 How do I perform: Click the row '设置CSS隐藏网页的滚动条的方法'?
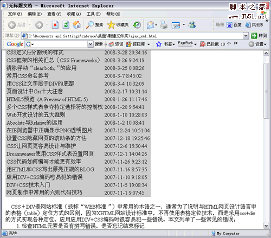78,138
